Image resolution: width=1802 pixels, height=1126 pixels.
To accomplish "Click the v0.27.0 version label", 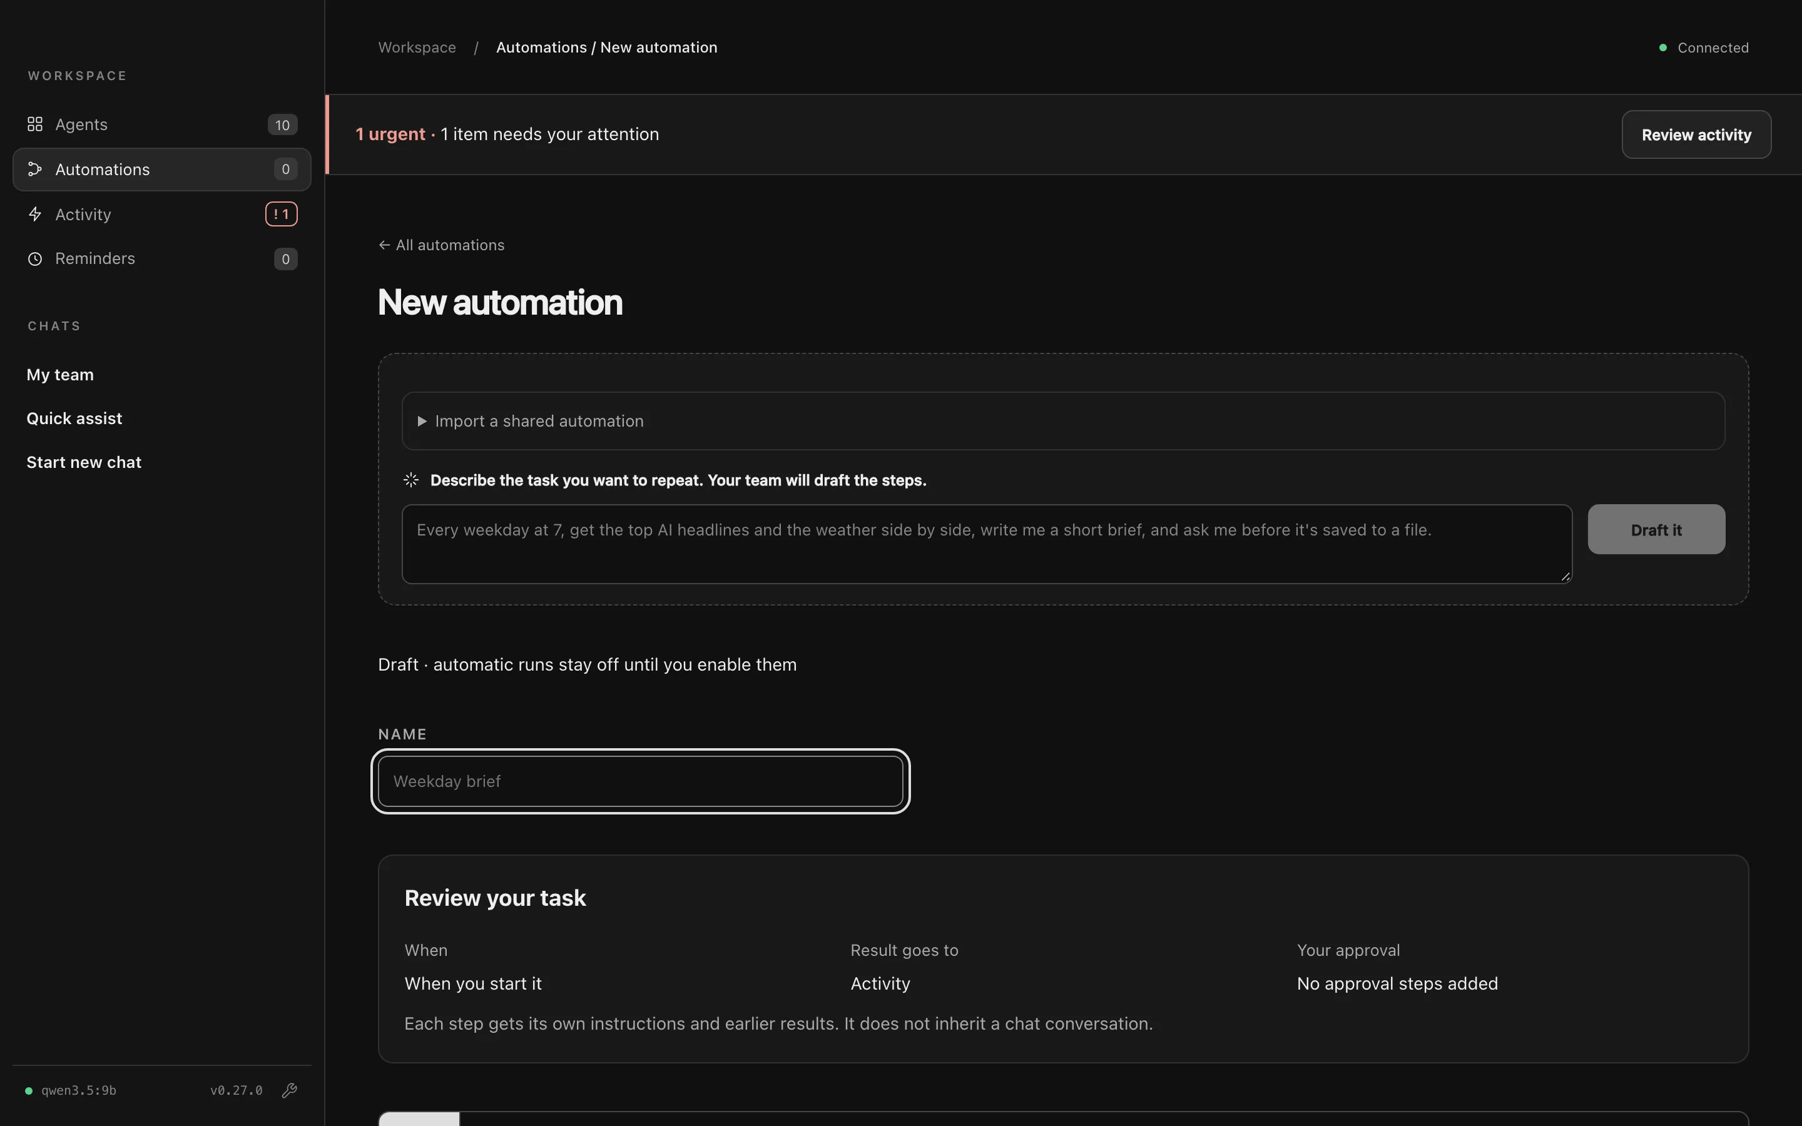I will [236, 1091].
